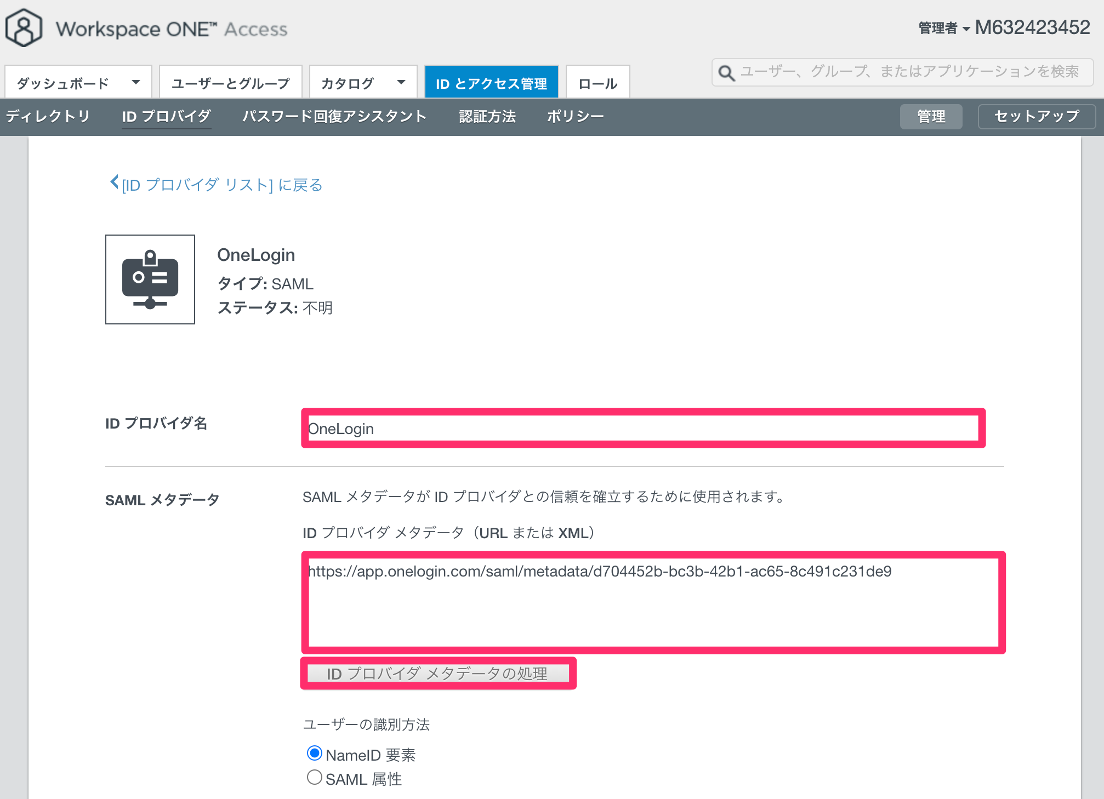The width and height of the screenshot is (1104, 799).
Task: Open the ロール tab
Action: (598, 82)
